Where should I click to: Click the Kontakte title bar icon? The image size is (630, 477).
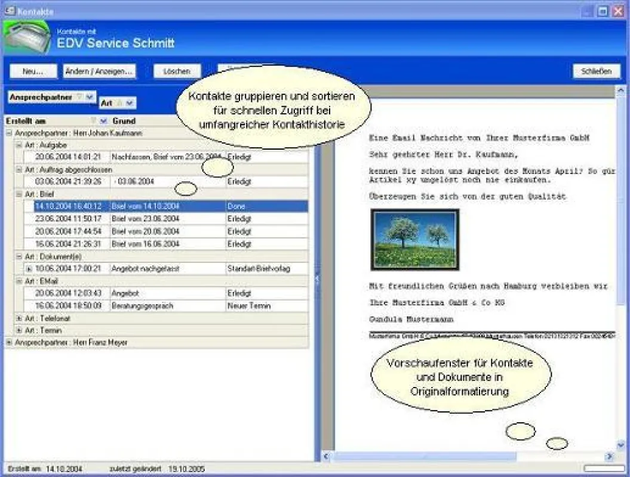[10, 10]
